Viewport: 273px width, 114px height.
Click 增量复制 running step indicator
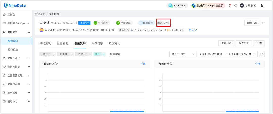click(x=147, y=23)
